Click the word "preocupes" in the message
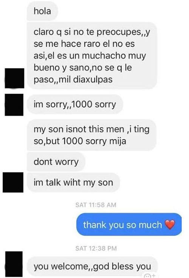 click(119, 33)
